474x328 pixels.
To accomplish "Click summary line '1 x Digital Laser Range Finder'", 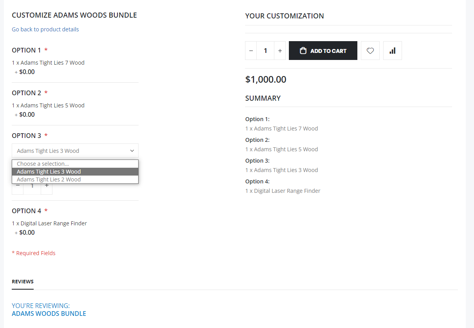I will [283, 191].
